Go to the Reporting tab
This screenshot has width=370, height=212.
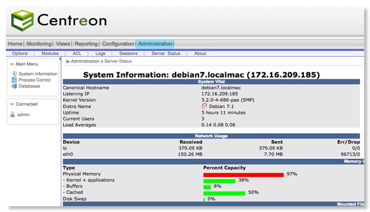(86, 44)
